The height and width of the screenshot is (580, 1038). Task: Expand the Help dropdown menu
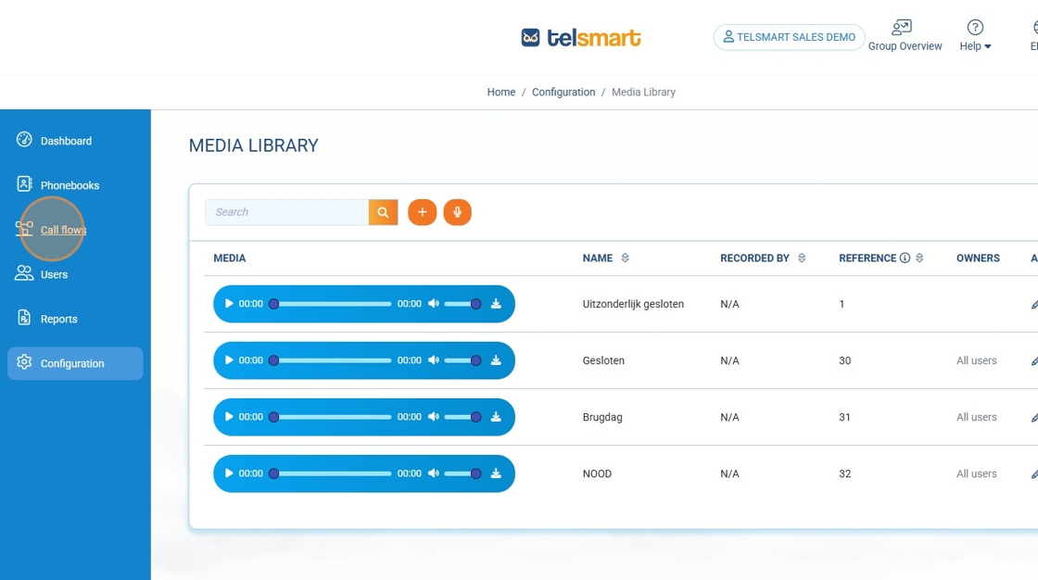click(x=975, y=45)
